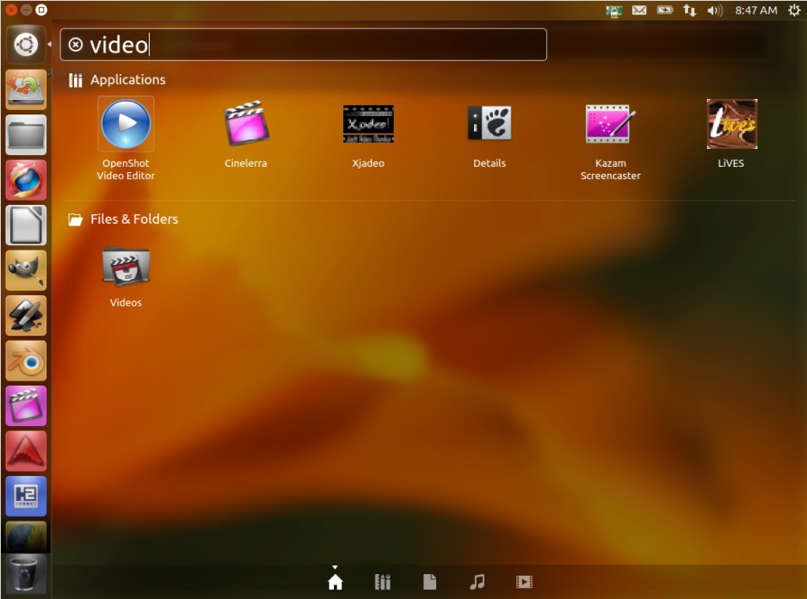This screenshot has width=807, height=599.
Task: Launch Hydrogen drum machine from launcher
Action: point(26,497)
